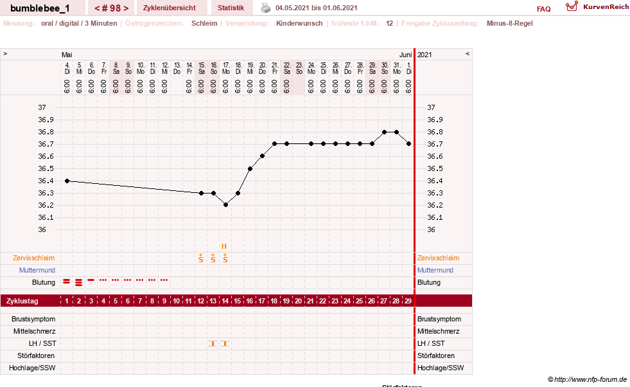Image resolution: width=630 pixels, height=387 pixels.
Task: Go to next cycle via right angle bracket
Action: (x=126, y=8)
